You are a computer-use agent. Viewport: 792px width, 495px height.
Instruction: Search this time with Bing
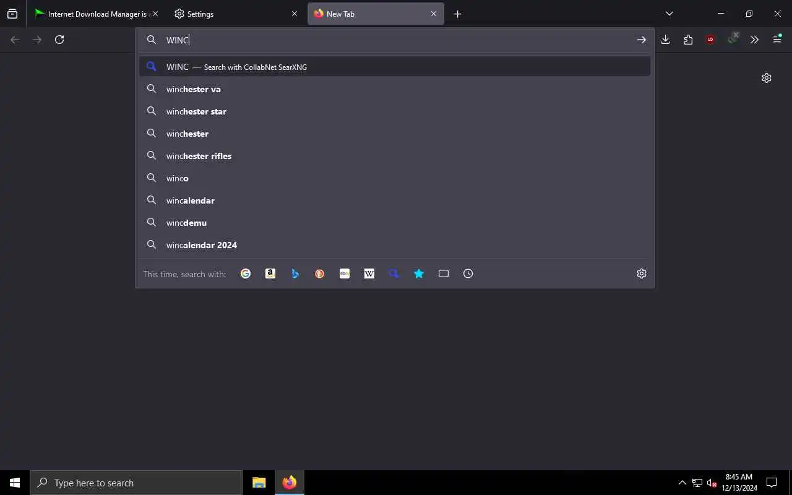click(x=295, y=273)
